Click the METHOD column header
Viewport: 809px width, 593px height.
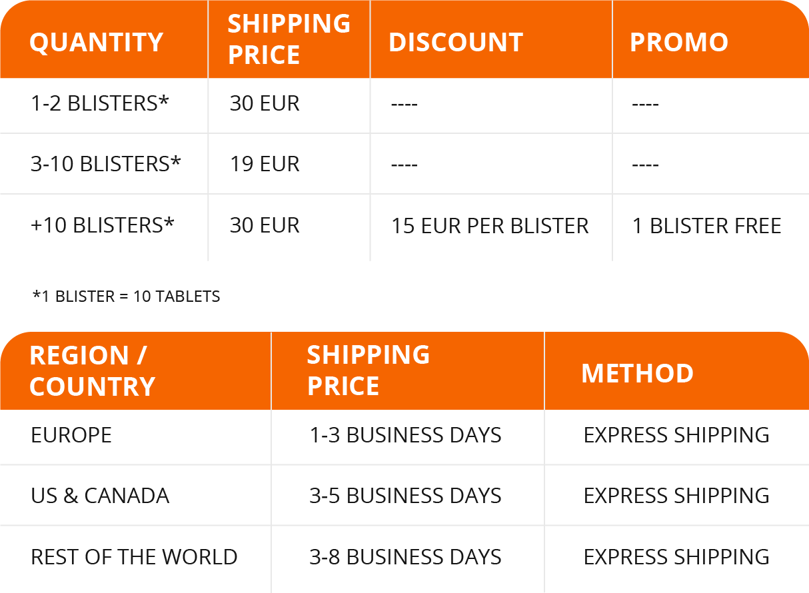click(637, 373)
